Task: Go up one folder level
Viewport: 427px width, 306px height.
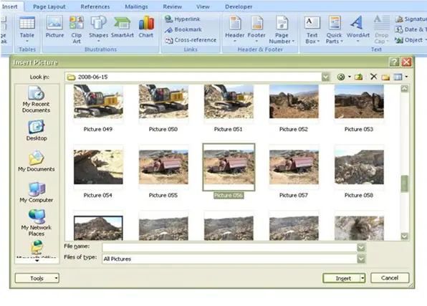Action: pos(358,77)
